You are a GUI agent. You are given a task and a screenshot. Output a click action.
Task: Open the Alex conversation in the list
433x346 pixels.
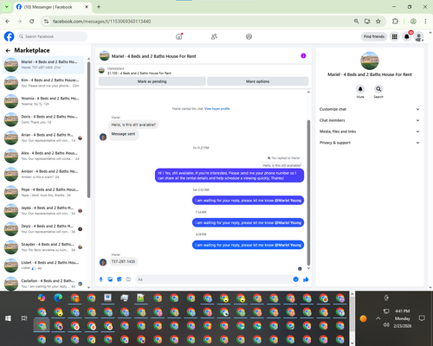[43, 156]
